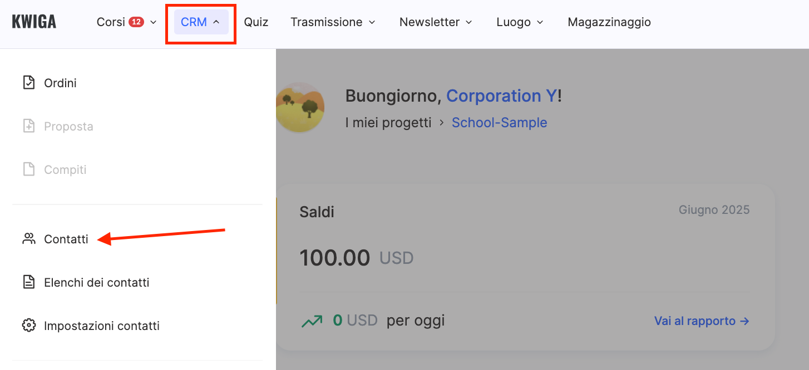
Task: Click the Ordini document icon
Action: pyautogui.click(x=28, y=83)
